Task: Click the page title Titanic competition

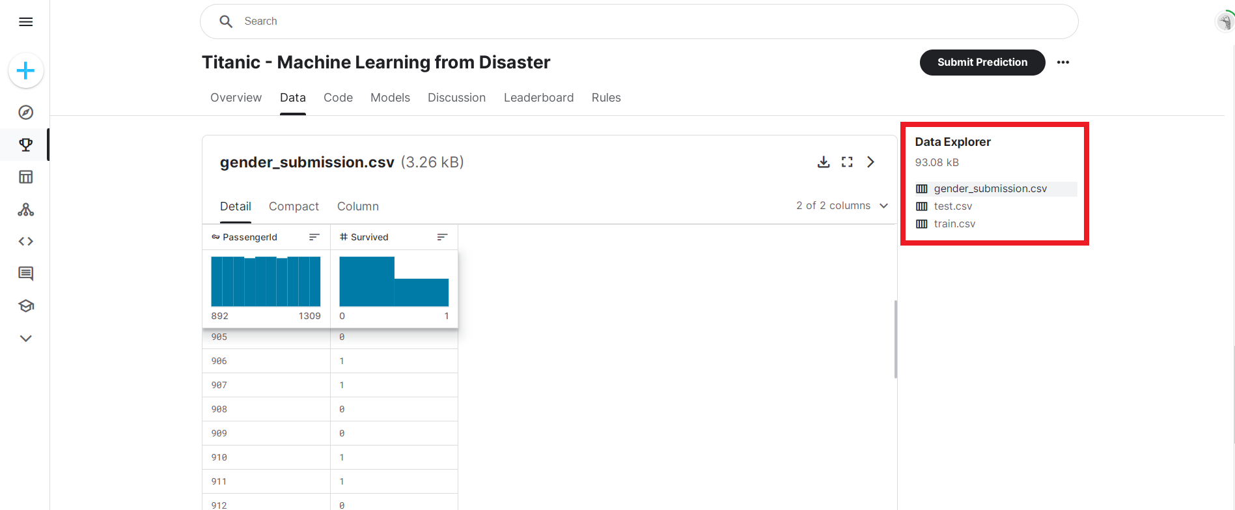Action: point(376,63)
